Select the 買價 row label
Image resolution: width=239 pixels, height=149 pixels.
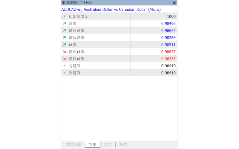tap(72, 45)
